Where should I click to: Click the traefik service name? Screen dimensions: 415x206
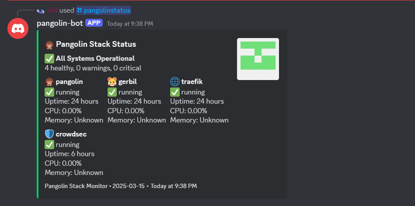[192, 82]
